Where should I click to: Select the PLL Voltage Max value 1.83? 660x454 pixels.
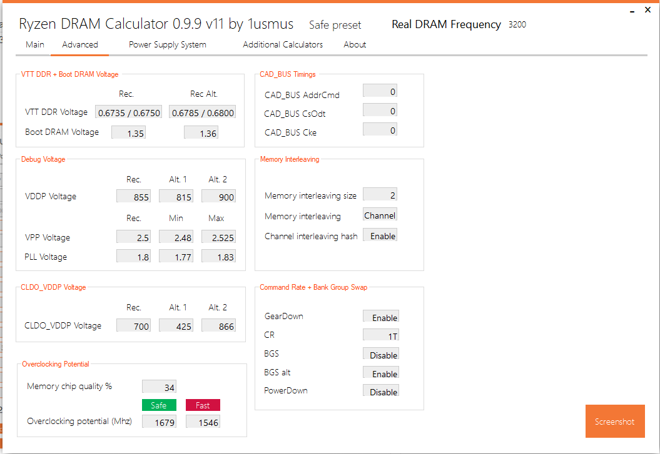[219, 257]
